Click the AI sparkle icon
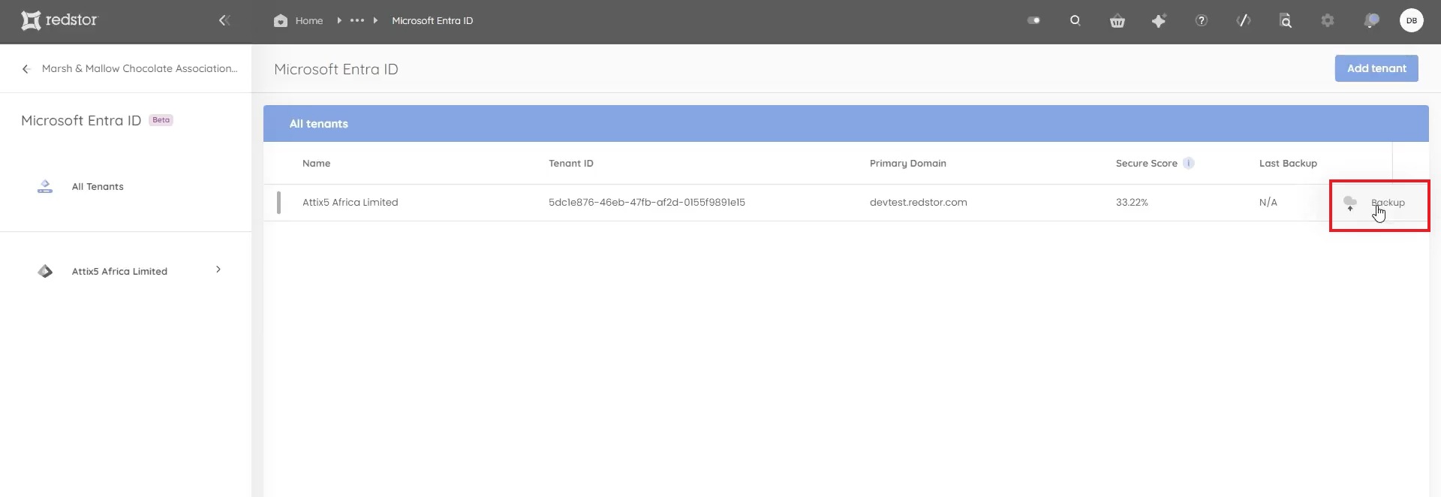Viewport: 1441px width, 497px height. (1159, 21)
